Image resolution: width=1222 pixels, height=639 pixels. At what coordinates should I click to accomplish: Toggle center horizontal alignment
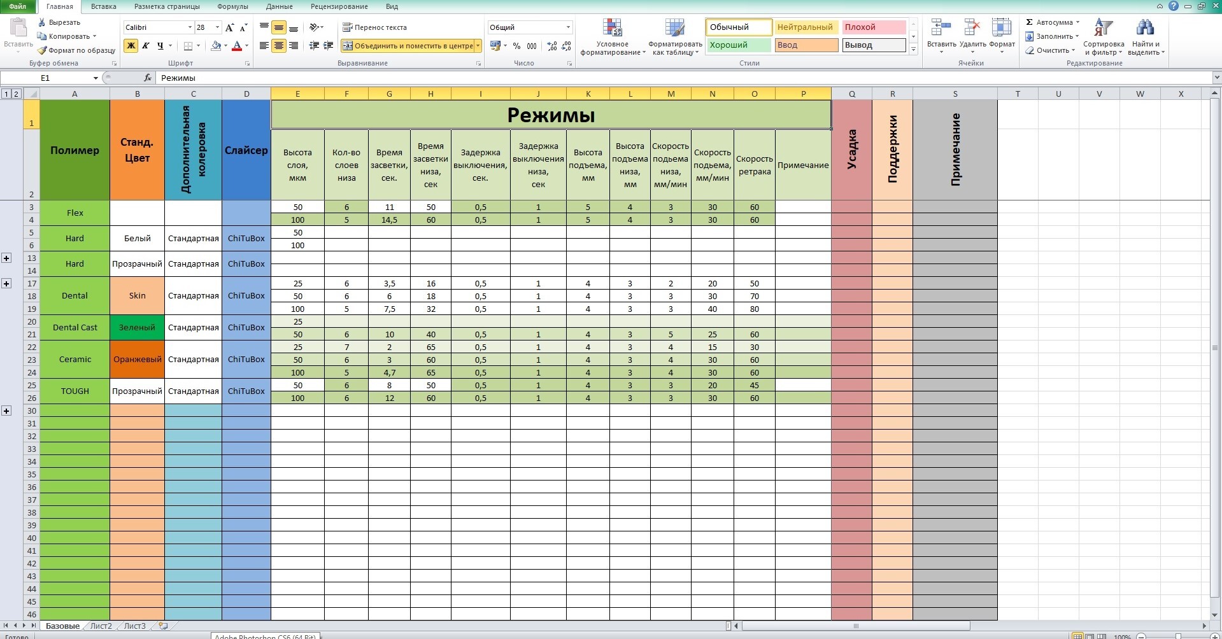[279, 46]
